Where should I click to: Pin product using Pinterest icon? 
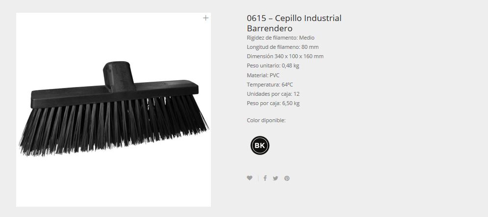(x=287, y=178)
